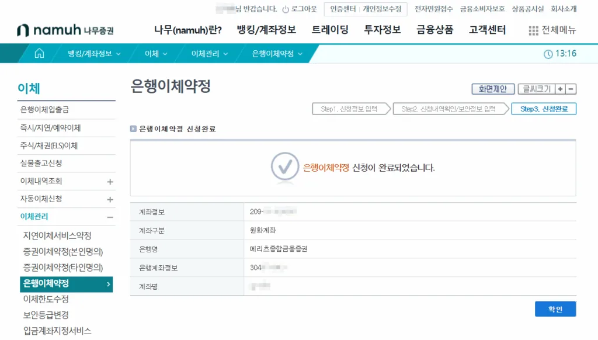Screen dimensions: 598x340
Task: Click the 원화계좌 account type value
Action: [263, 231]
